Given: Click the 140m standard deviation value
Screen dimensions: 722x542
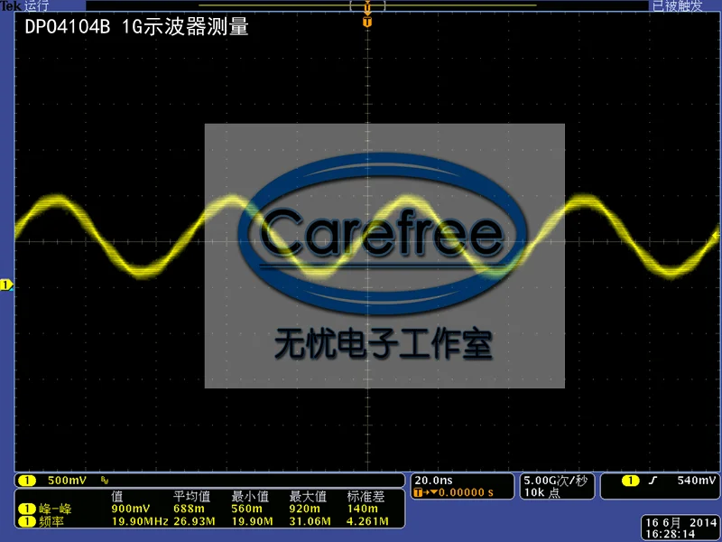Looking at the screenshot, I should [x=363, y=509].
